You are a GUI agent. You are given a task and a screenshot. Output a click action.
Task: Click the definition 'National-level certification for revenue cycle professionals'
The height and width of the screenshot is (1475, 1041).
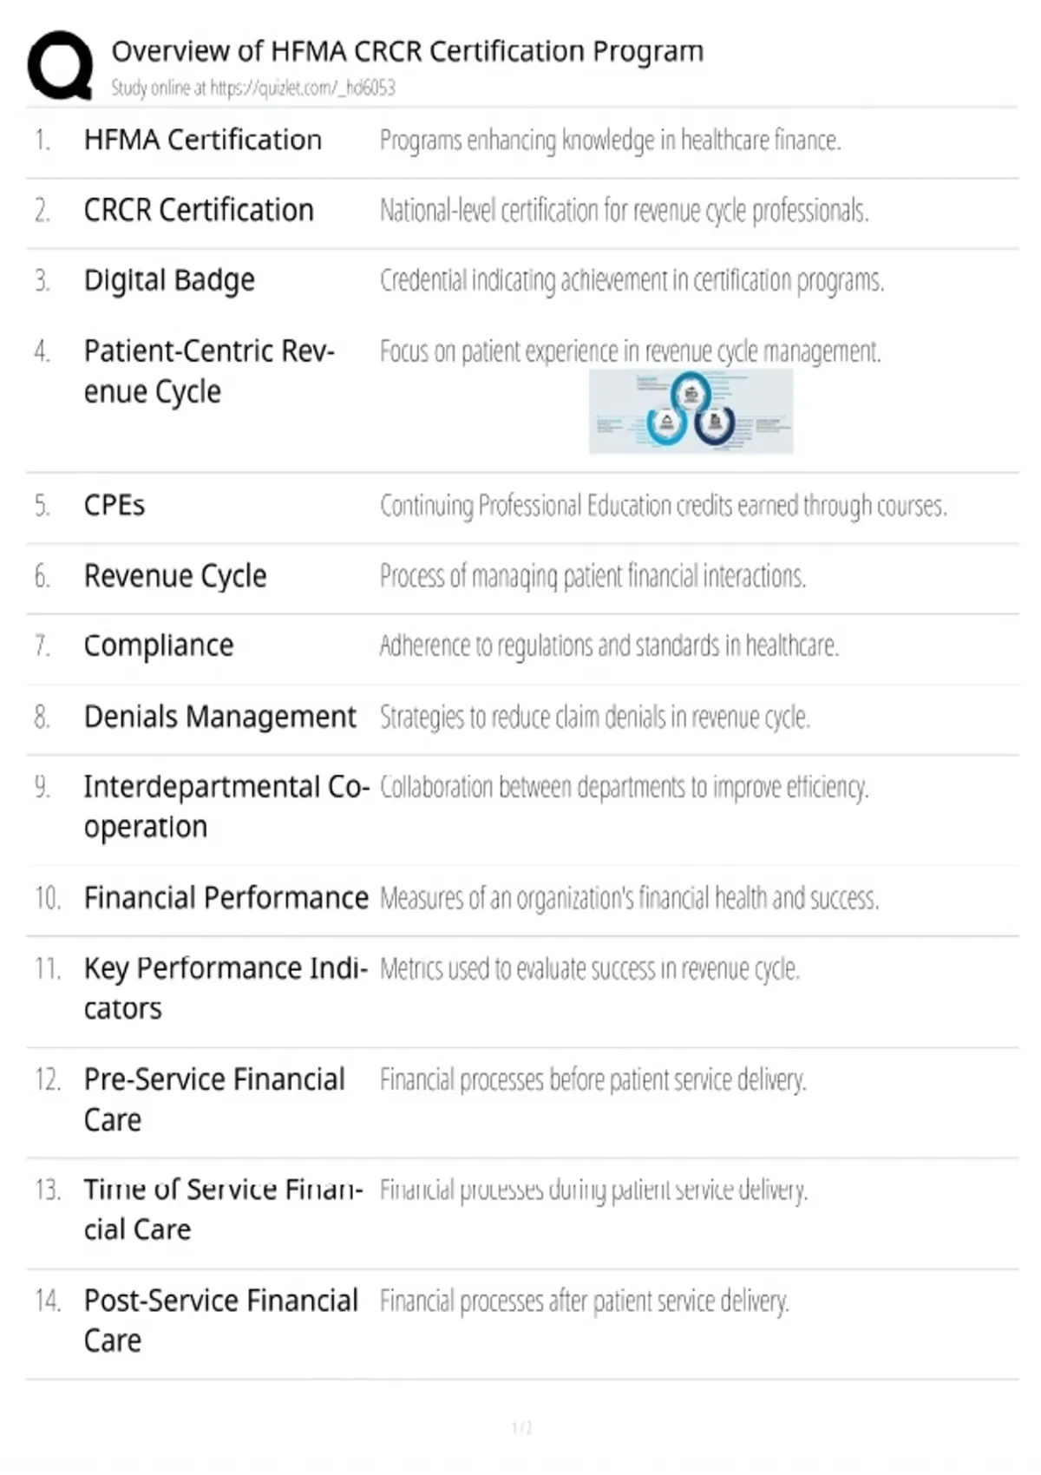pos(624,211)
